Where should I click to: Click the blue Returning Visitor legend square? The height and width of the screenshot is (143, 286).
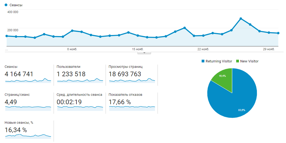click(203, 61)
